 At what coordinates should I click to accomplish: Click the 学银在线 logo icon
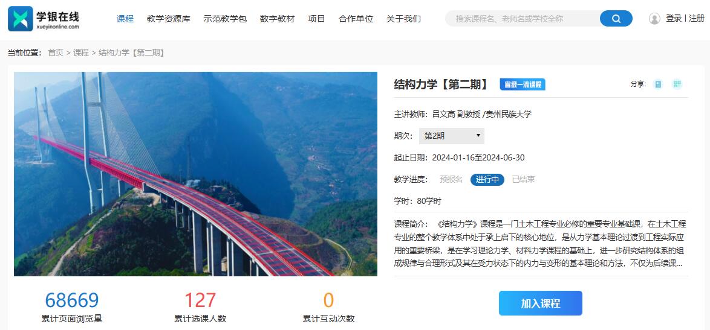pyautogui.click(x=21, y=19)
